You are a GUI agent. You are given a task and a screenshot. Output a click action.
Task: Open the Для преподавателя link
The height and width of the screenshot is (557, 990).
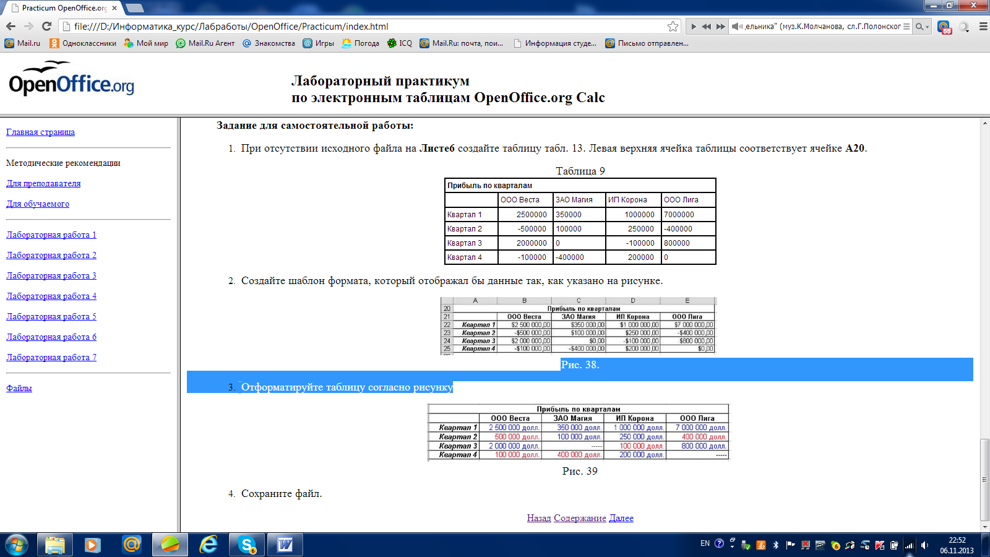43,183
